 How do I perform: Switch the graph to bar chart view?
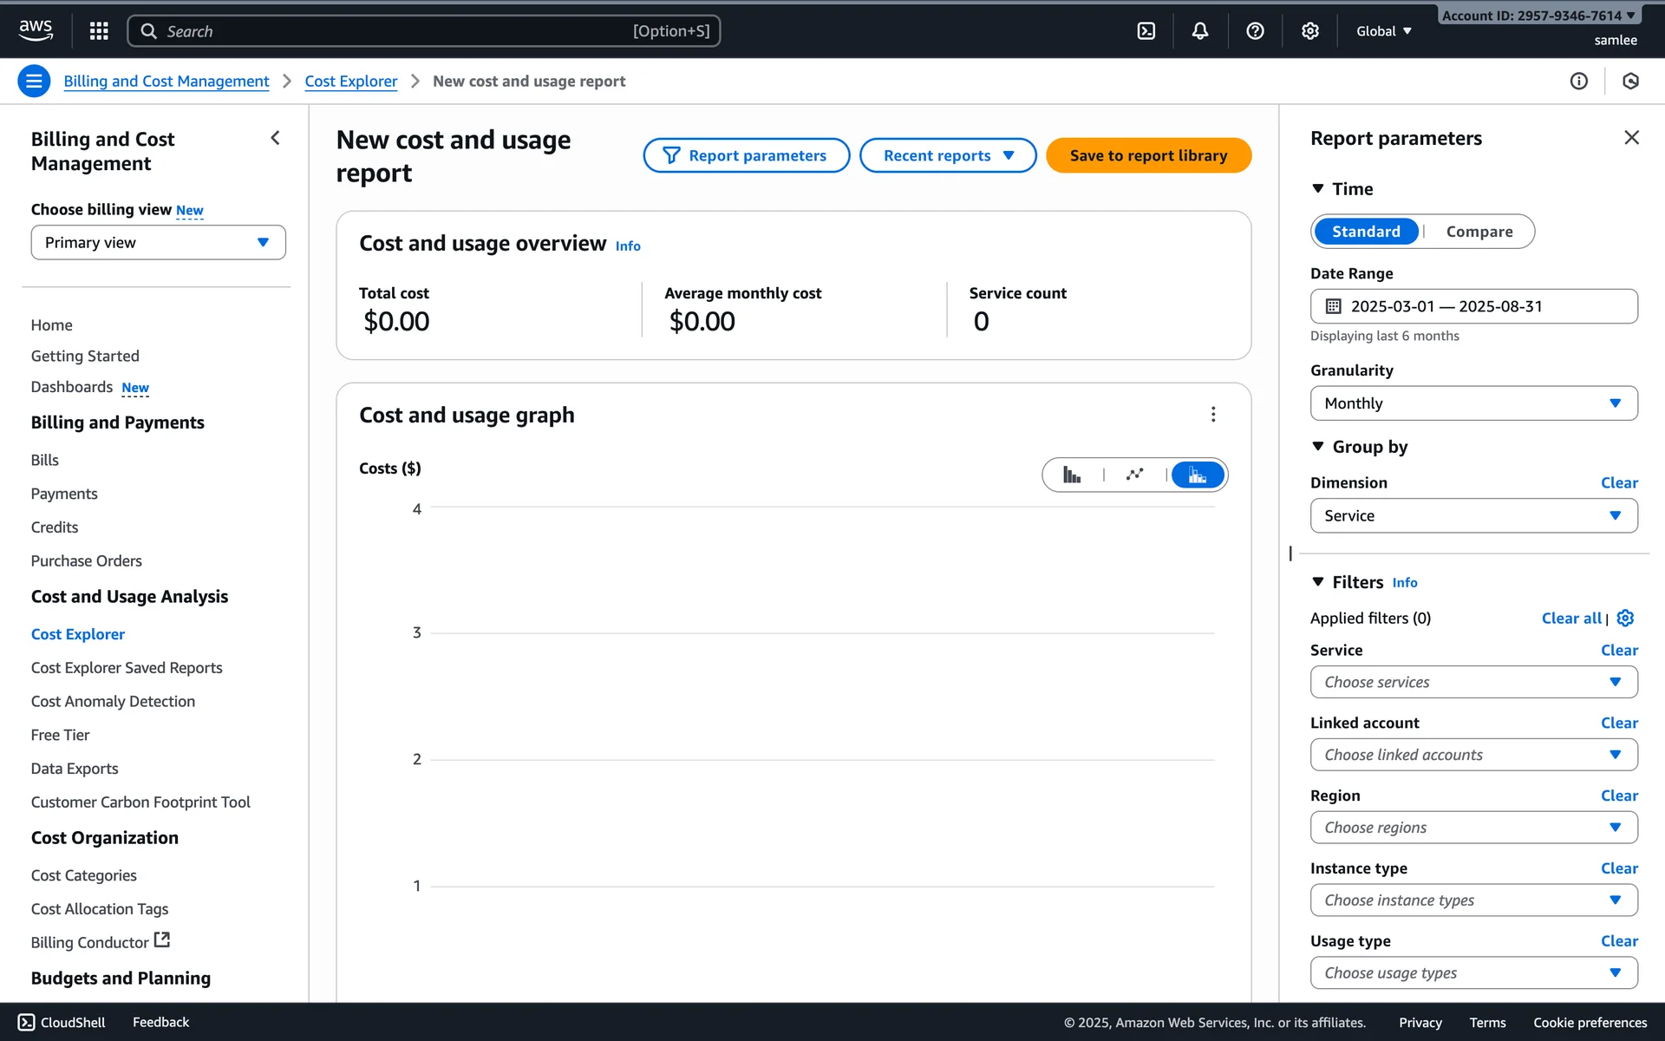1072,475
